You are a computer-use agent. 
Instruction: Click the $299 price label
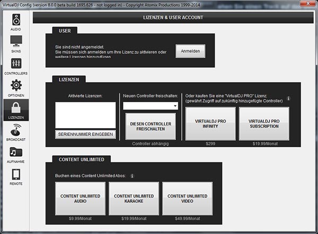click(210, 144)
